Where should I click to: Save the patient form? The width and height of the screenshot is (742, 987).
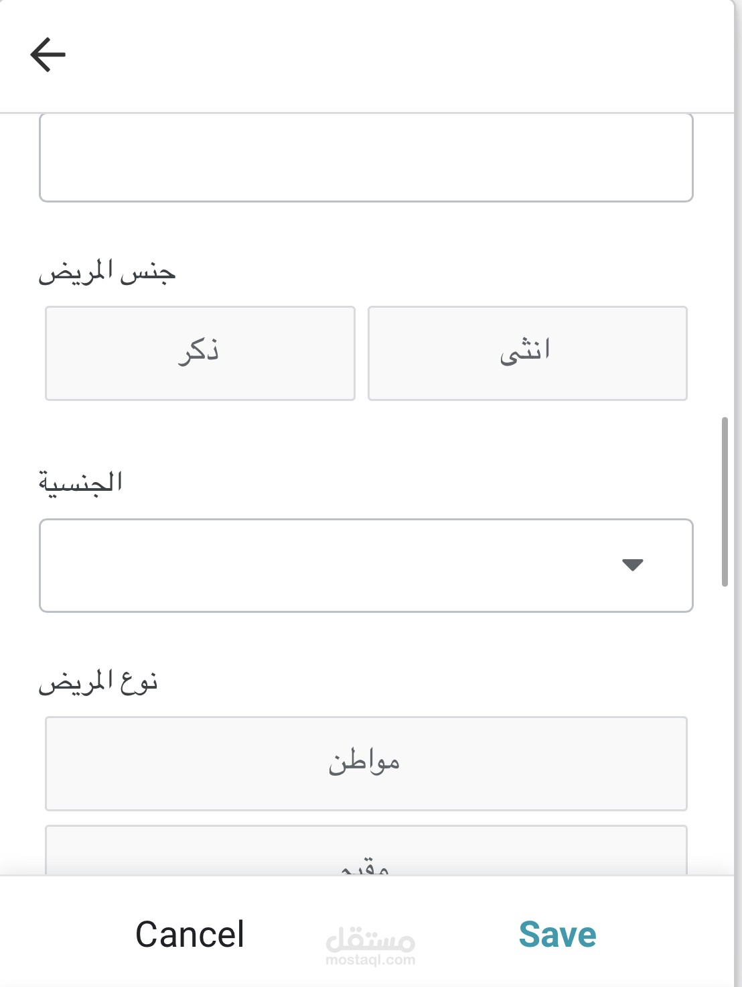(557, 934)
